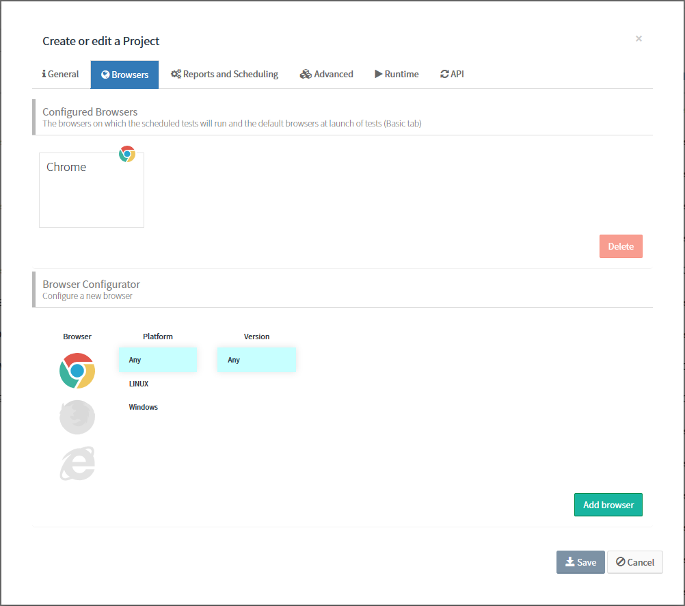685x606 pixels.
Task: Switch to Reports and Scheduling tab
Action: tap(224, 75)
